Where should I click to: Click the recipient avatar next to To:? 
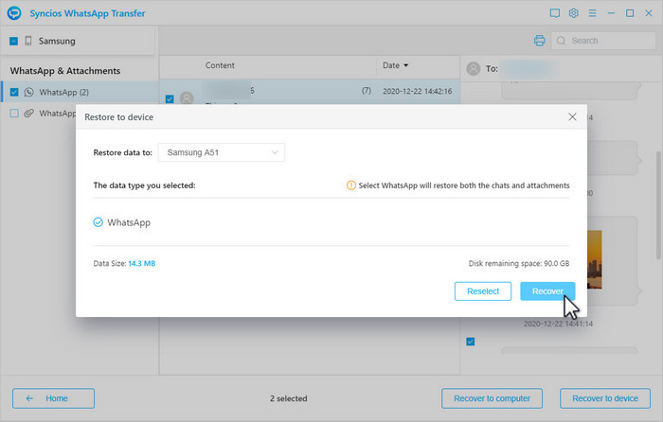tap(474, 68)
